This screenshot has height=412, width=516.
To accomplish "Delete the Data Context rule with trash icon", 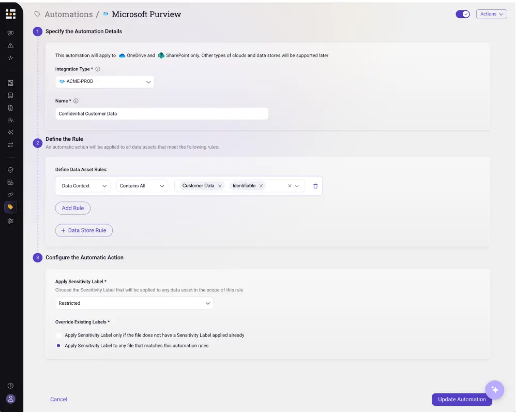I will point(315,186).
